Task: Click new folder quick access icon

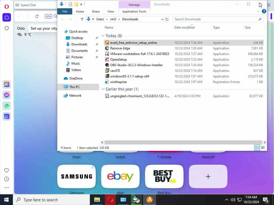Action: pos(76,4)
